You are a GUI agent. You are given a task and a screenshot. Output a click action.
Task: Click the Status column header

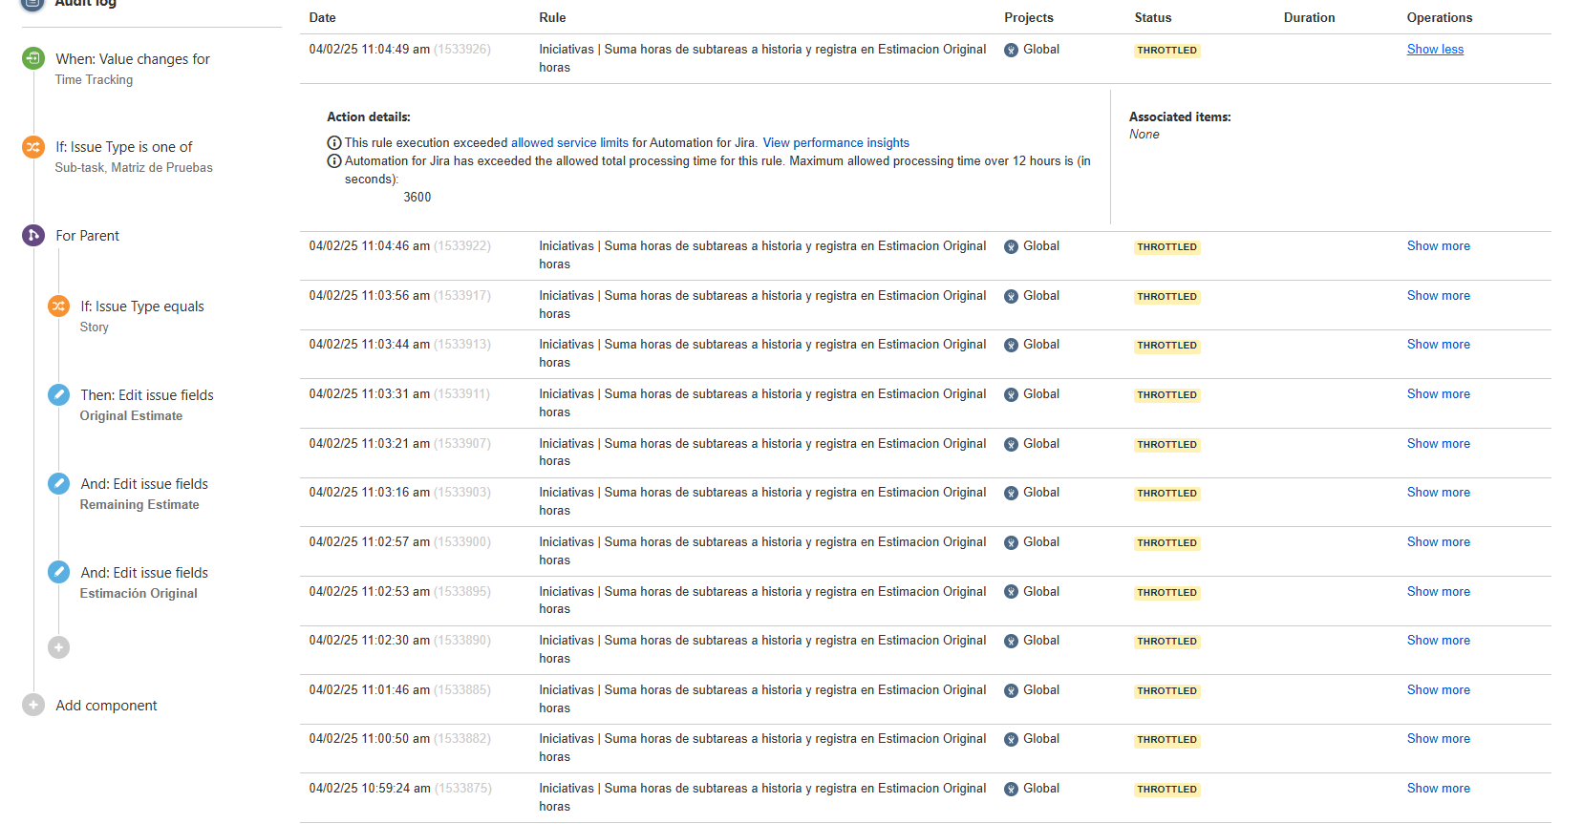pos(1153,18)
